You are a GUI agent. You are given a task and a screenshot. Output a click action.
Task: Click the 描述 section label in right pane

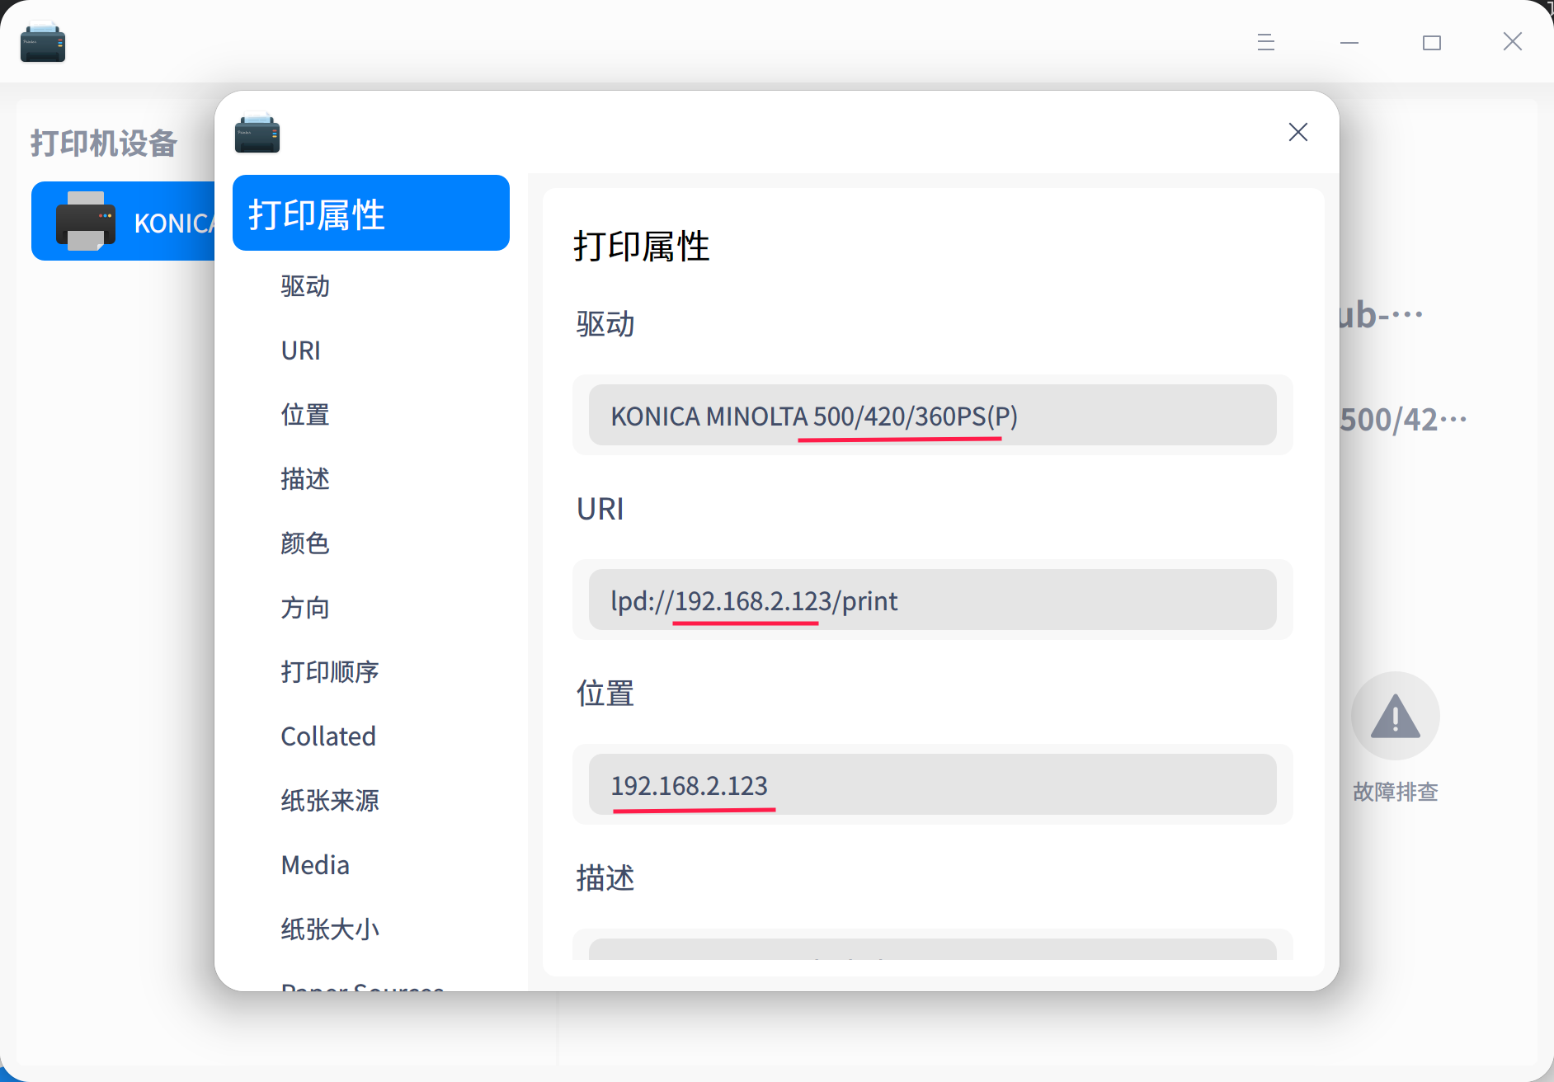605,878
